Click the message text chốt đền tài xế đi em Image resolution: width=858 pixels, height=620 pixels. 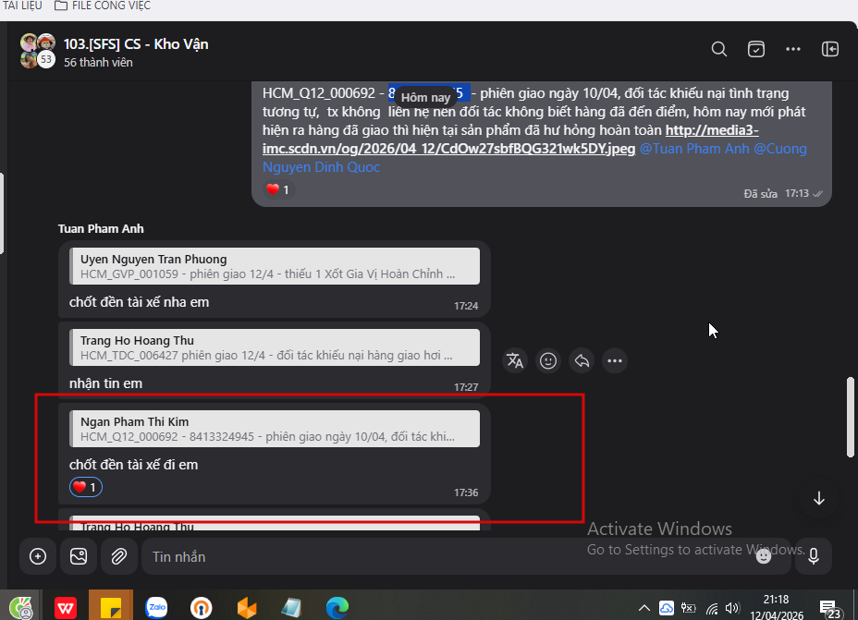click(133, 465)
